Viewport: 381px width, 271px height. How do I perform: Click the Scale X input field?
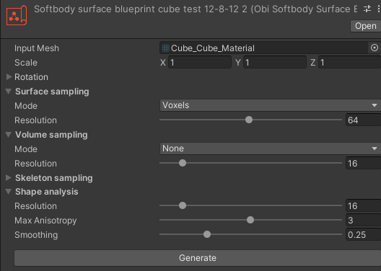[x=200, y=63]
